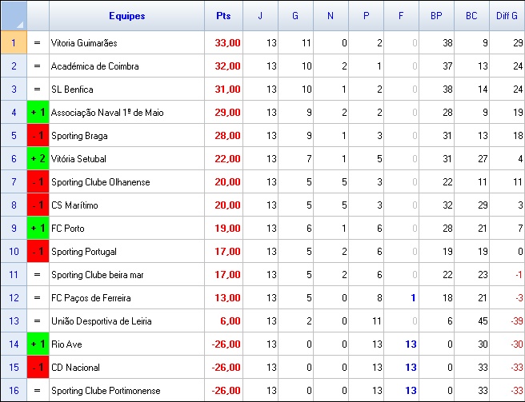Image resolution: width=525 pixels, height=402 pixels.
Task: Click the -39 goal difference cell
Action: (x=507, y=320)
